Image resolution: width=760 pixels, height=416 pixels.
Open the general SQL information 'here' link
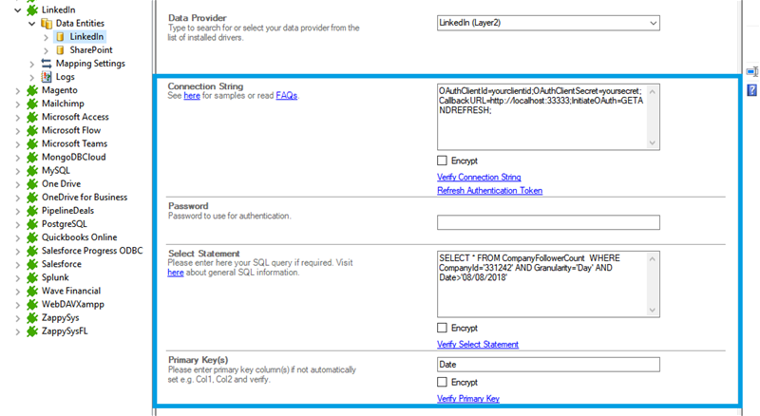pos(176,273)
